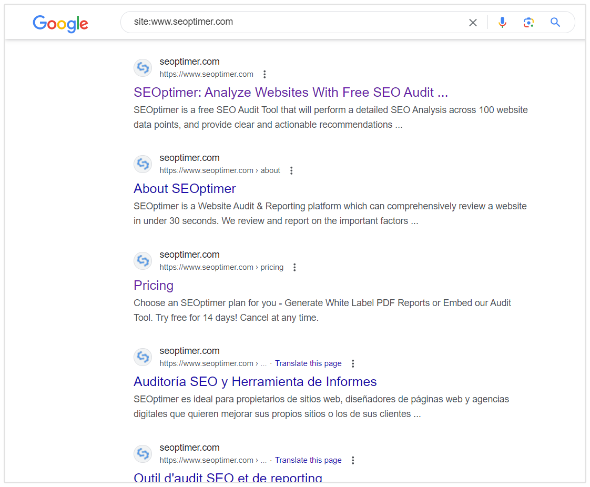Open Google Lens image search icon
Screen dimensions: 590x487
coord(528,22)
